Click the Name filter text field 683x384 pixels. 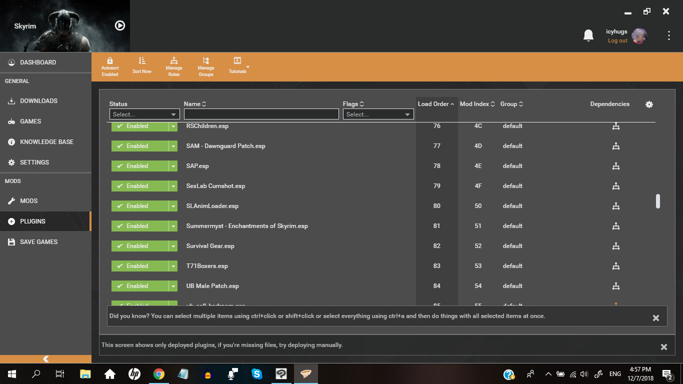point(261,114)
